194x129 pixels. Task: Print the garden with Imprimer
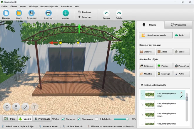[x=48, y=13]
